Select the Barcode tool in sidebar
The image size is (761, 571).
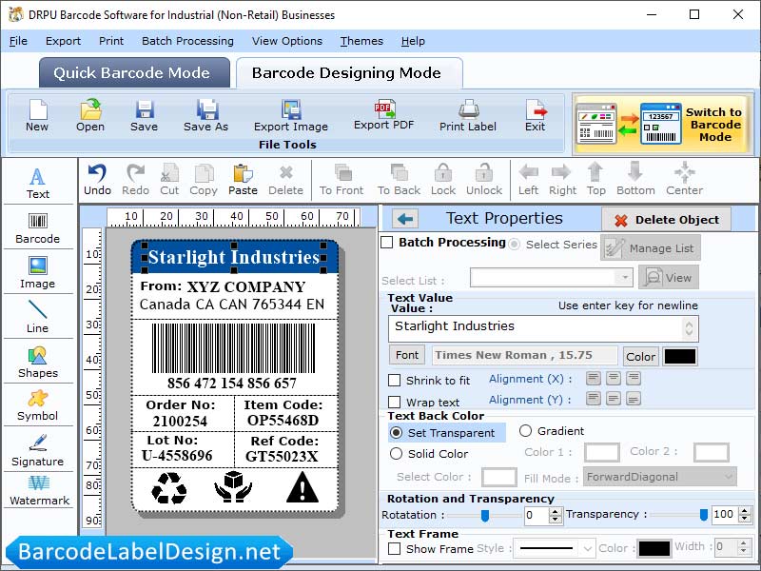38,228
